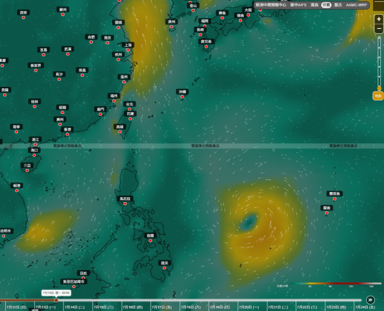Click the red marker for 台北 (Taipei)
The height and width of the screenshot is (311, 384).
(x=129, y=109)
